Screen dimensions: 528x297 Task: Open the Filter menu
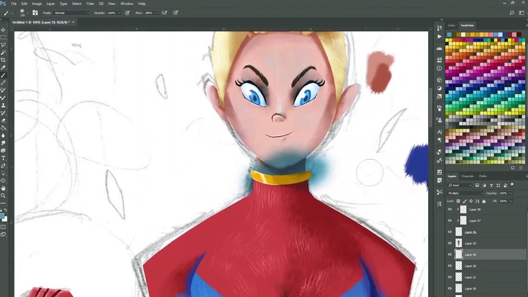90,4
